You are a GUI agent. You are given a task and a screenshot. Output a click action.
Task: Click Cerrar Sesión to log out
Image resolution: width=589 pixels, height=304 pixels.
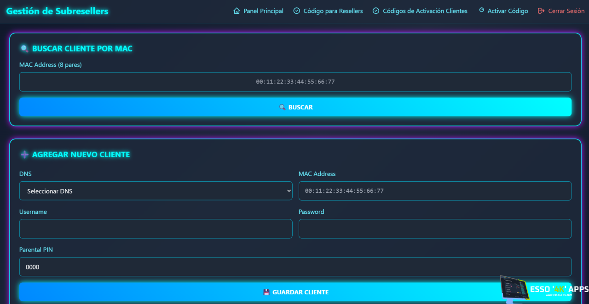coord(566,11)
